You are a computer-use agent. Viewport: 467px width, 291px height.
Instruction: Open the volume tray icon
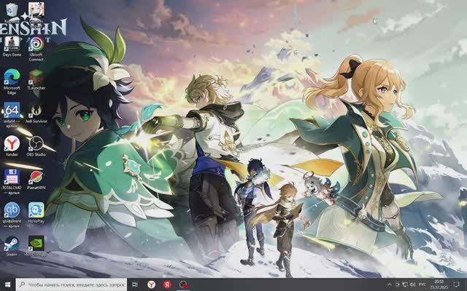(412, 284)
